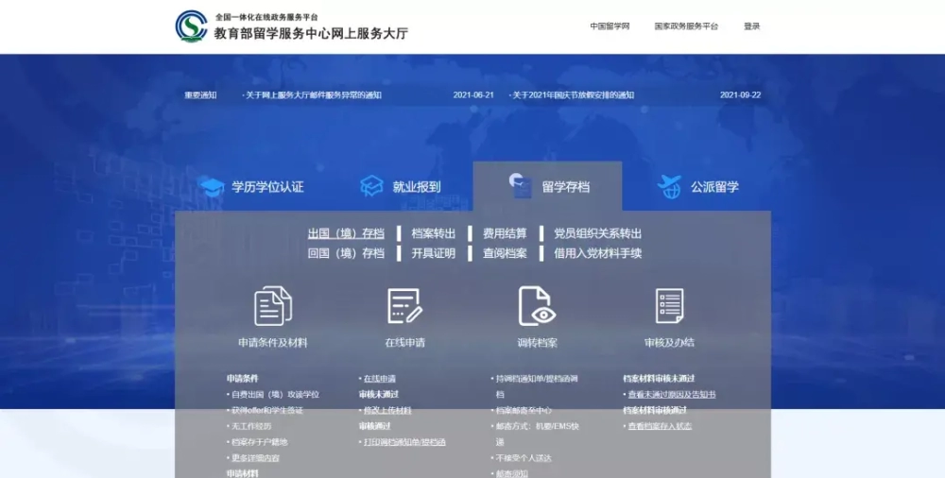Click the 档案材料审核未通过 heading

coord(659,379)
